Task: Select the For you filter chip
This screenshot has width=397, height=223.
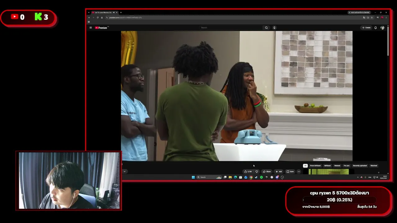Action: tap(346, 166)
